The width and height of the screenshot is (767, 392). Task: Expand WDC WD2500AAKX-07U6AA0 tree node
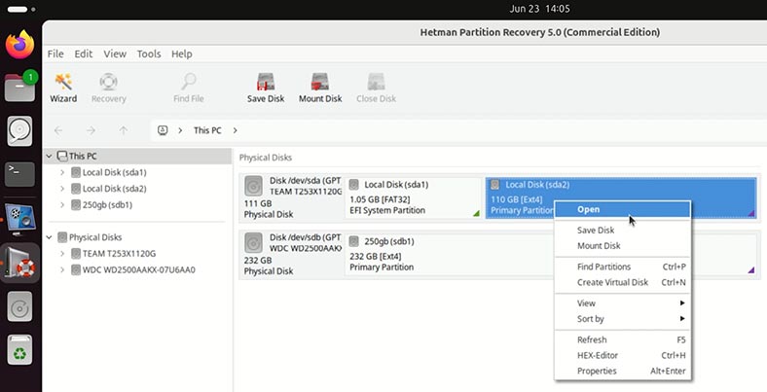[62, 269]
